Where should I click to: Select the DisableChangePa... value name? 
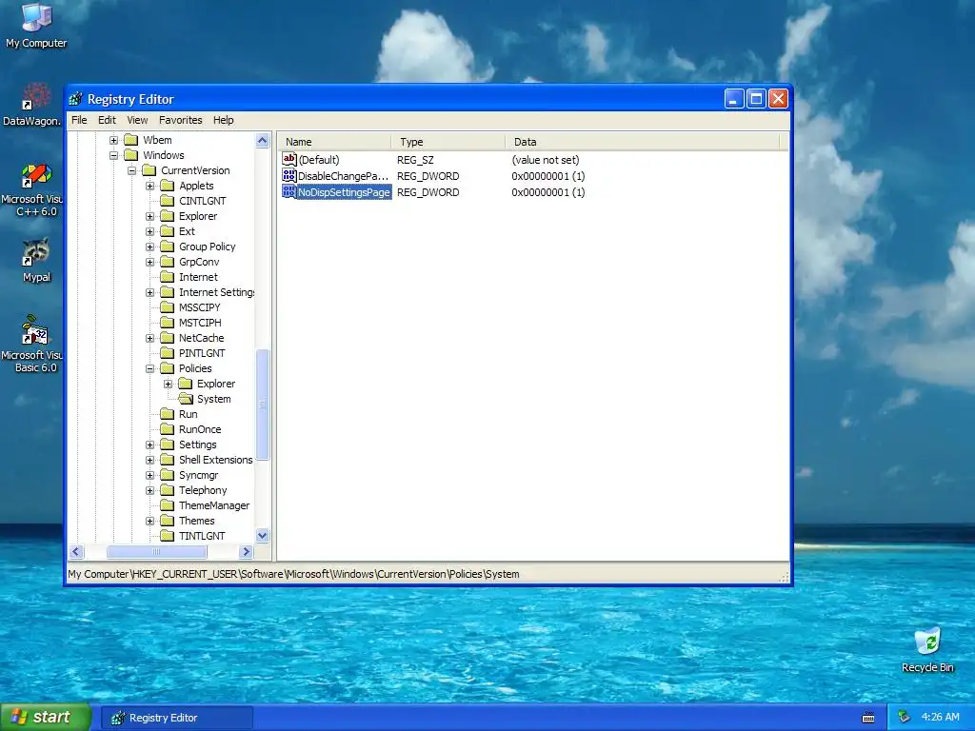(343, 176)
